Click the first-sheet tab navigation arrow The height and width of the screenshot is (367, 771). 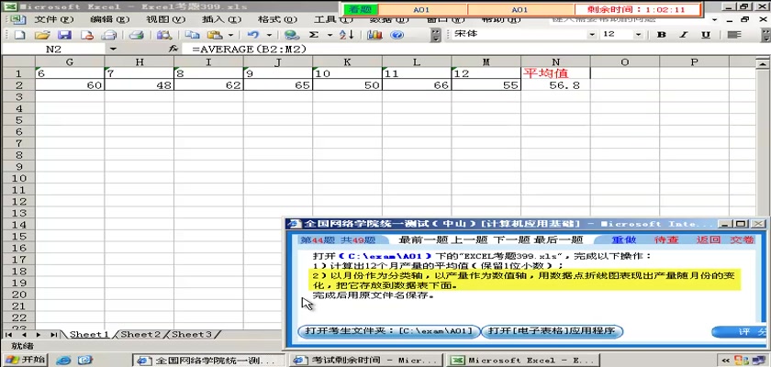(x=9, y=335)
